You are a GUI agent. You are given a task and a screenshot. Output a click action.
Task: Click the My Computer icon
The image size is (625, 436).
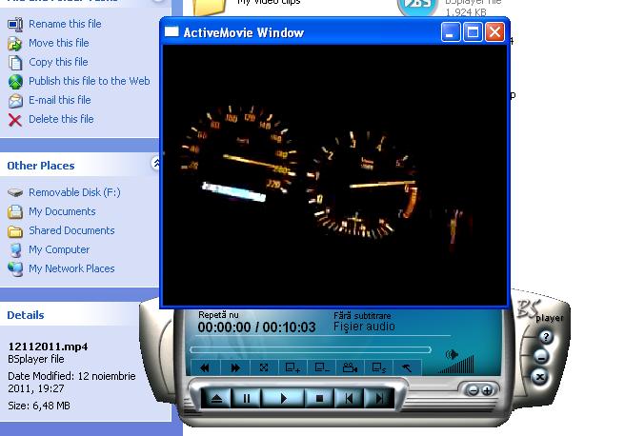pyautogui.click(x=15, y=250)
